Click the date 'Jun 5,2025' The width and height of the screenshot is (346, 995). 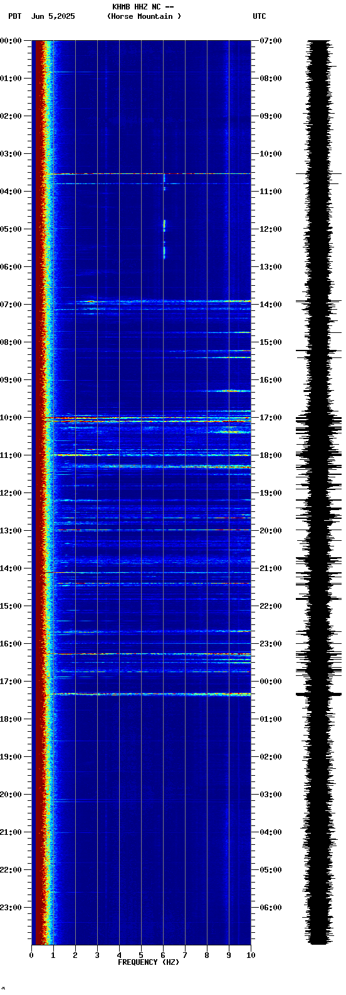[x=53, y=16]
